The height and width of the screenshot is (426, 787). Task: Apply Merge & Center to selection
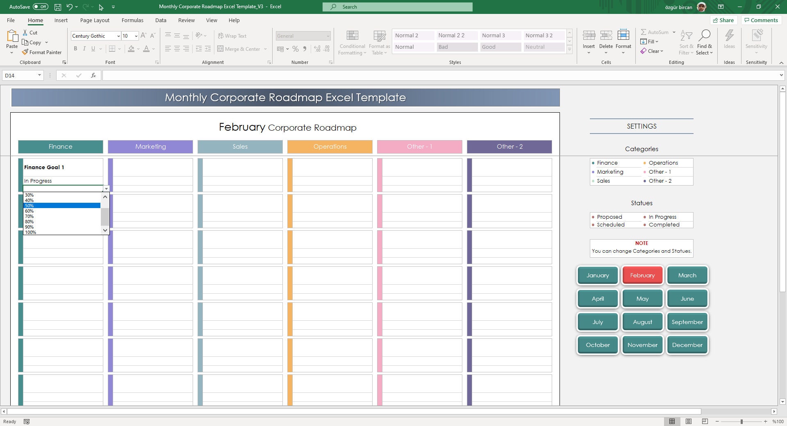(239, 49)
